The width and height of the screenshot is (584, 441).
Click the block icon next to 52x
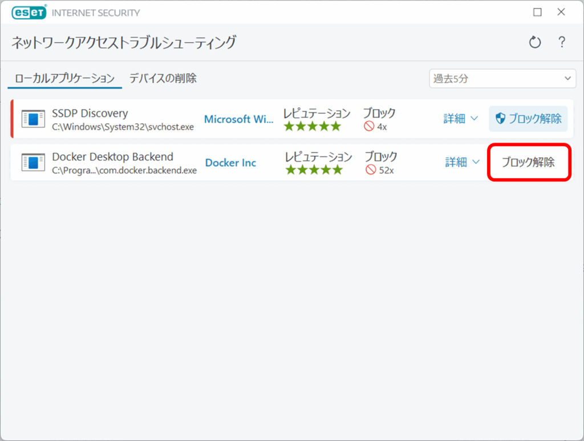click(371, 170)
